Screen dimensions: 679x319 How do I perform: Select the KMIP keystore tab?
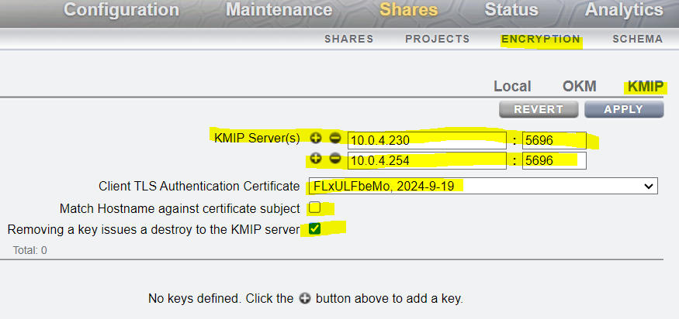pyautogui.click(x=645, y=87)
